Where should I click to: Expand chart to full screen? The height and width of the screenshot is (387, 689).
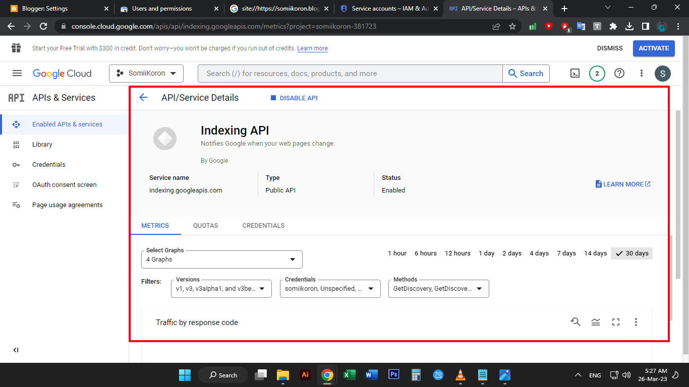coord(616,322)
